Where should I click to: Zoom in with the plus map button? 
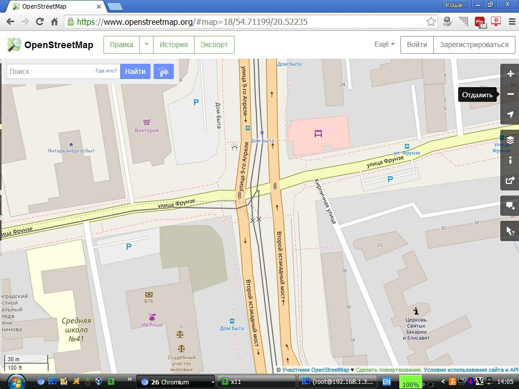(510, 74)
